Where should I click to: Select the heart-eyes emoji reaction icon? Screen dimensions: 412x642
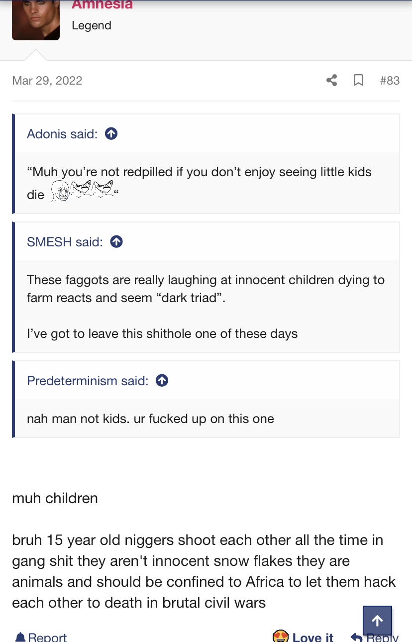[x=281, y=637]
